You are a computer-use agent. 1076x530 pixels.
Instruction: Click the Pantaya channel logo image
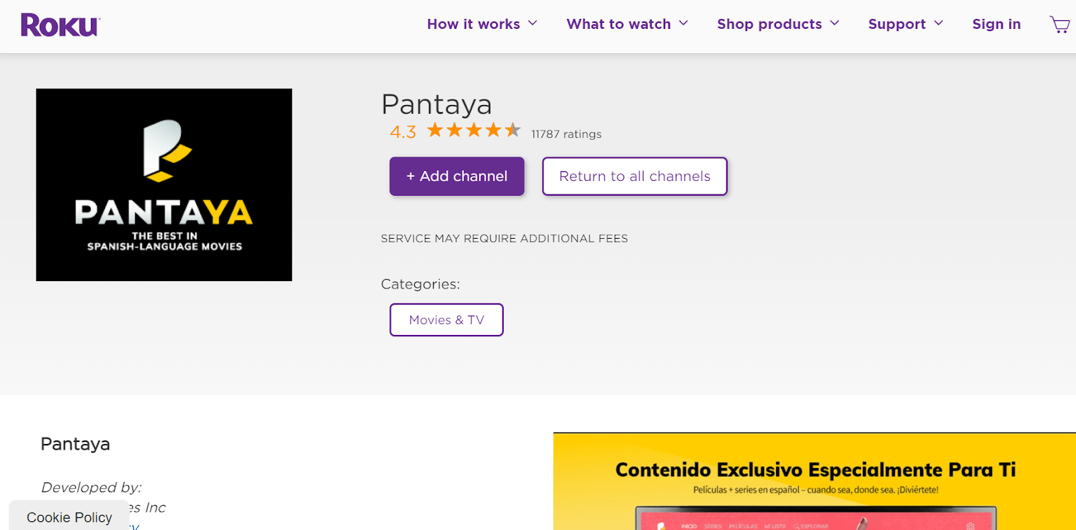164,185
